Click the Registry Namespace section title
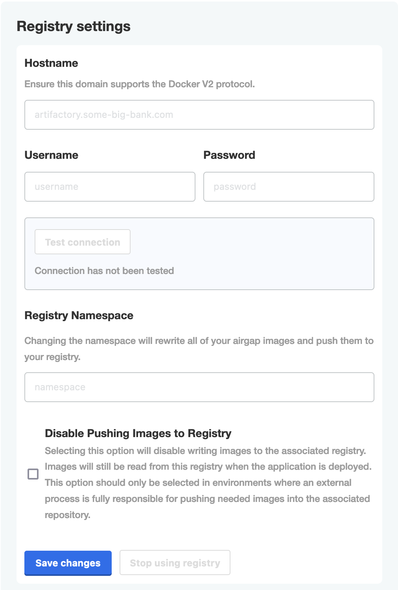398x590 pixels. pyautogui.click(x=79, y=315)
